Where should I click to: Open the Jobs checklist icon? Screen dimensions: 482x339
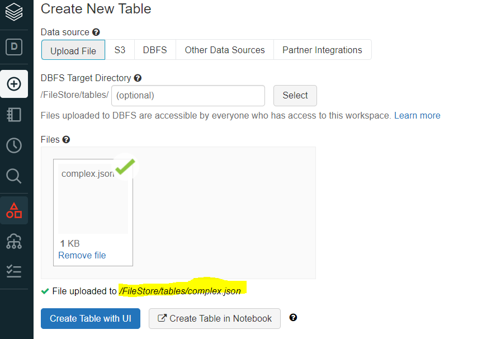14,272
